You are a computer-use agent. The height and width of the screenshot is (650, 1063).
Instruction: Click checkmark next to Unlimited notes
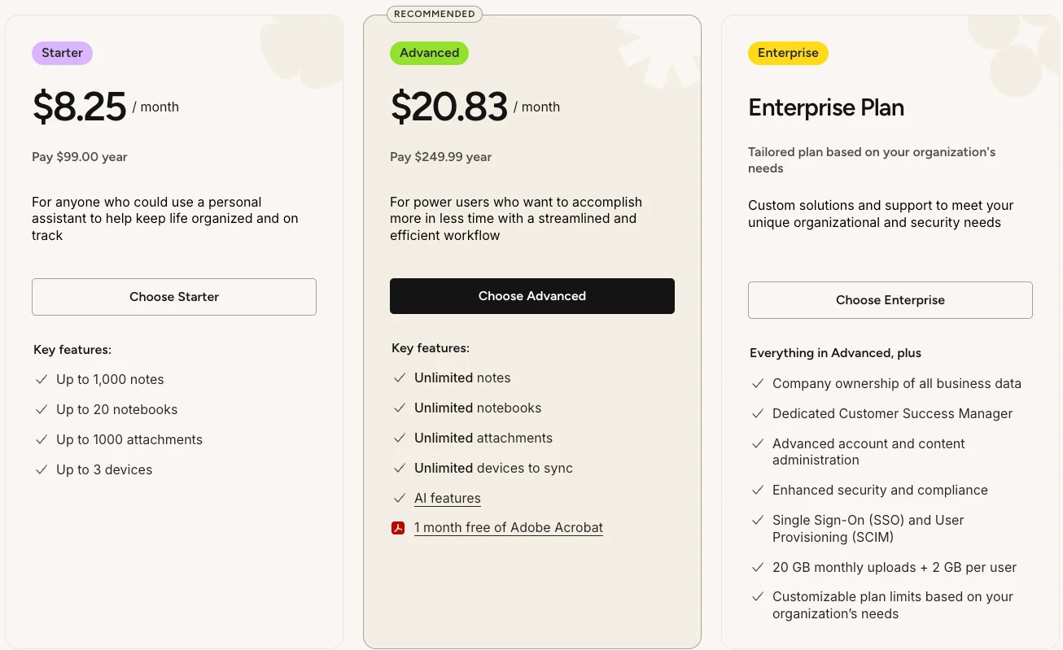pos(400,378)
